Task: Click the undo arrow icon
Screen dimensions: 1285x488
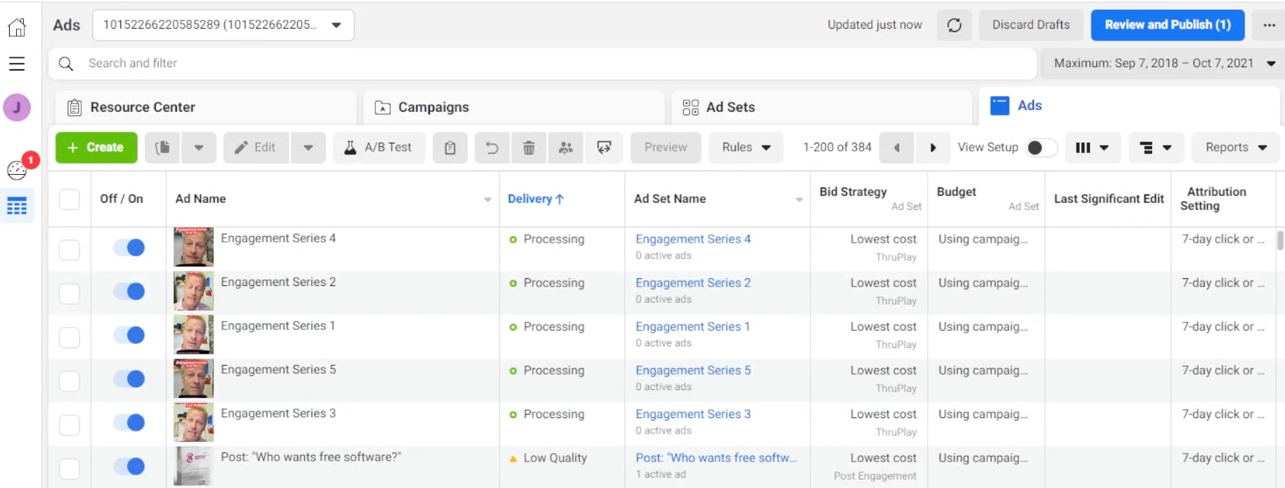Action: (x=493, y=148)
